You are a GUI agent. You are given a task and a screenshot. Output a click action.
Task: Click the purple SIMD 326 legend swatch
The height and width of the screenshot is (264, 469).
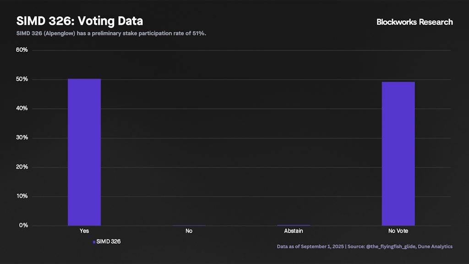(94, 242)
